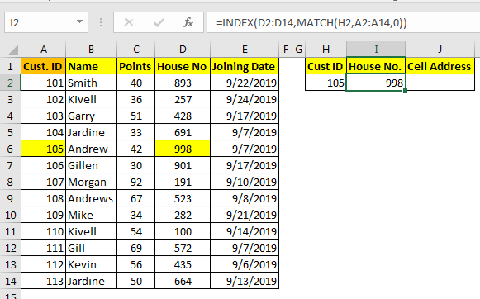Select column J header
The width and height of the screenshot is (480, 299).
coord(440,50)
